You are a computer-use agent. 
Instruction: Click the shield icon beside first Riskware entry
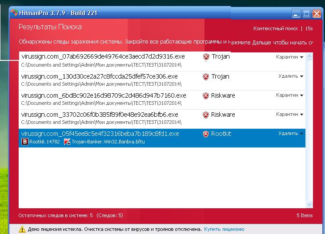tap(206, 96)
